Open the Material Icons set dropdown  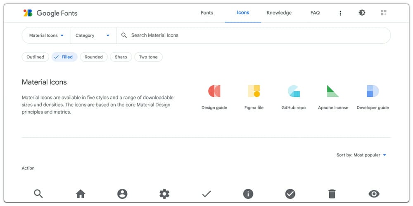coord(46,35)
